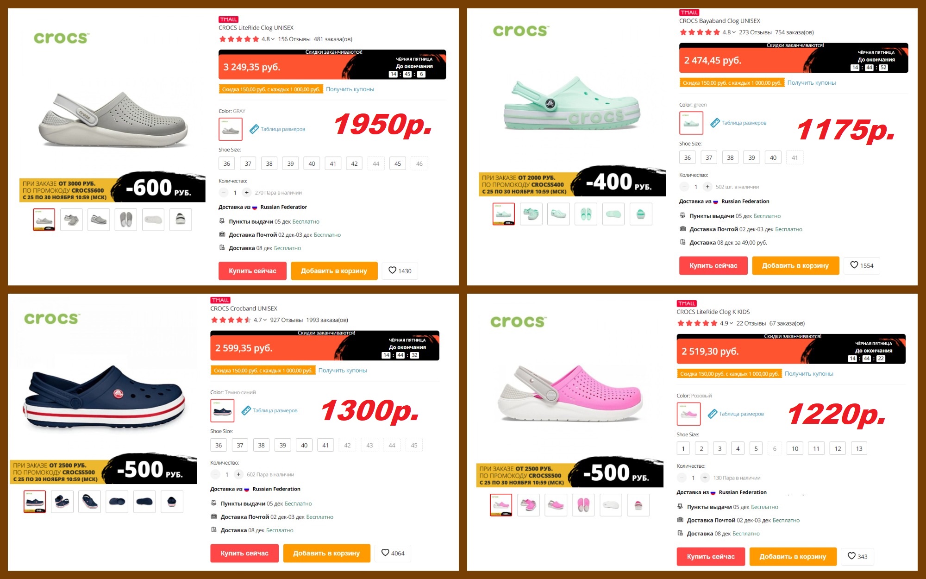
Task: Click Добавить в корзину for Crocband
Action: pyautogui.click(x=326, y=553)
